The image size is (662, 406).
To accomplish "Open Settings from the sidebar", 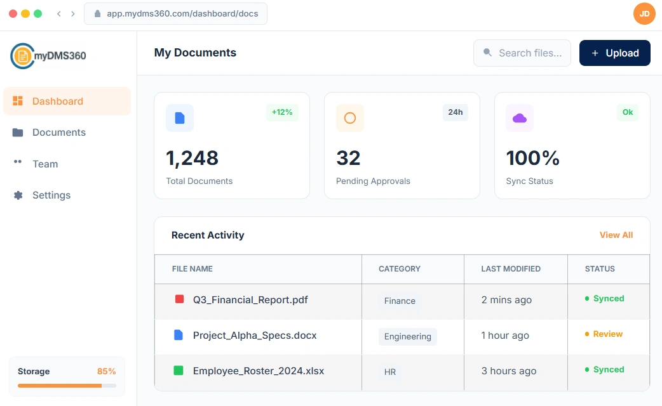I will click(x=51, y=195).
